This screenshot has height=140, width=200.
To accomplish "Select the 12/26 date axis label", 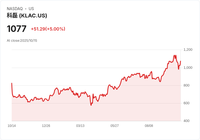I will click(x=46, y=126).
